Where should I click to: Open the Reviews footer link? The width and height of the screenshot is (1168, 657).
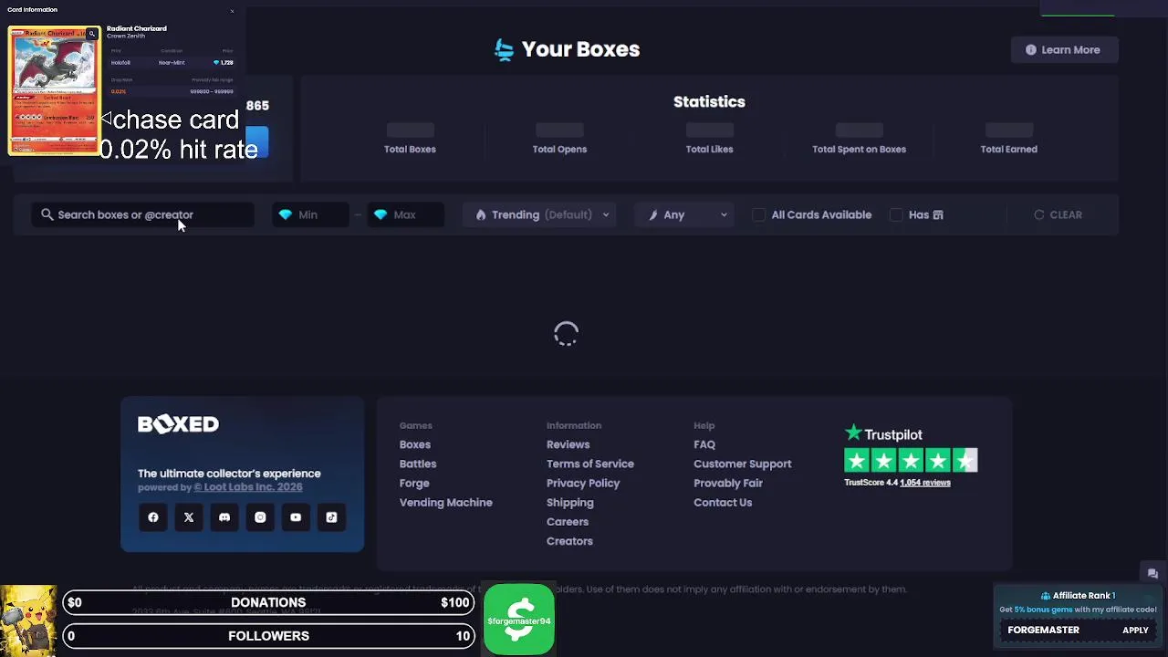coord(568,444)
